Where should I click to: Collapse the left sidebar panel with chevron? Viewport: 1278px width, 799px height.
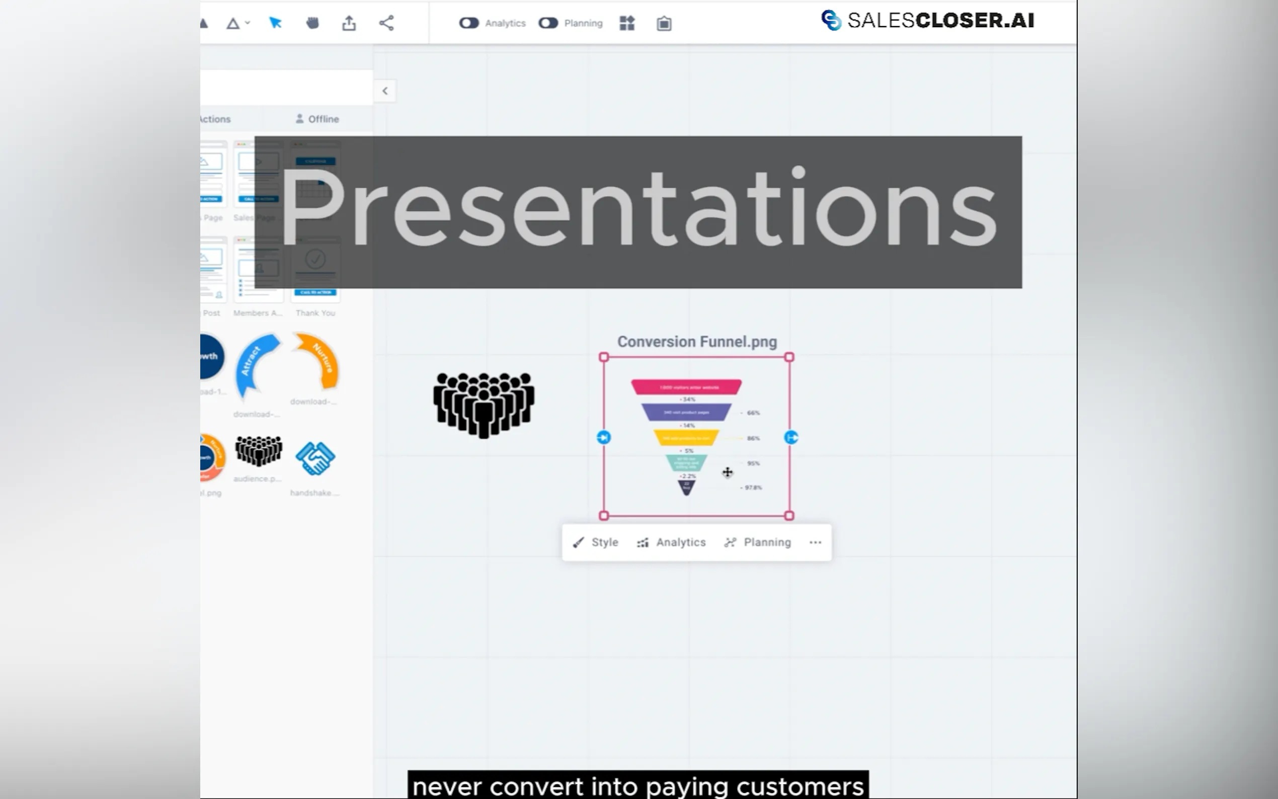coord(384,91)
